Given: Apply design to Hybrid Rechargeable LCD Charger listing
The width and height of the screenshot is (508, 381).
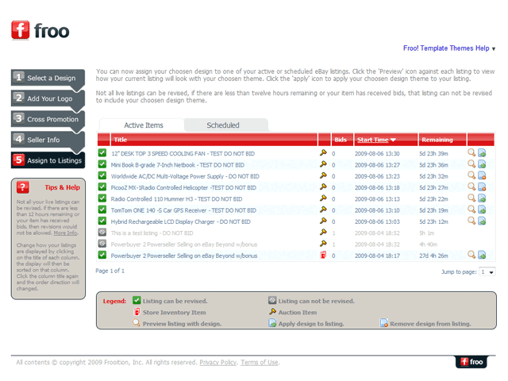Looking at the screenshot, I should (x=482, y=221).
